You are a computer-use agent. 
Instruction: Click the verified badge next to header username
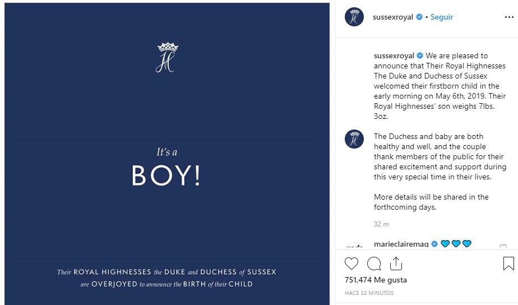[419, 17]
